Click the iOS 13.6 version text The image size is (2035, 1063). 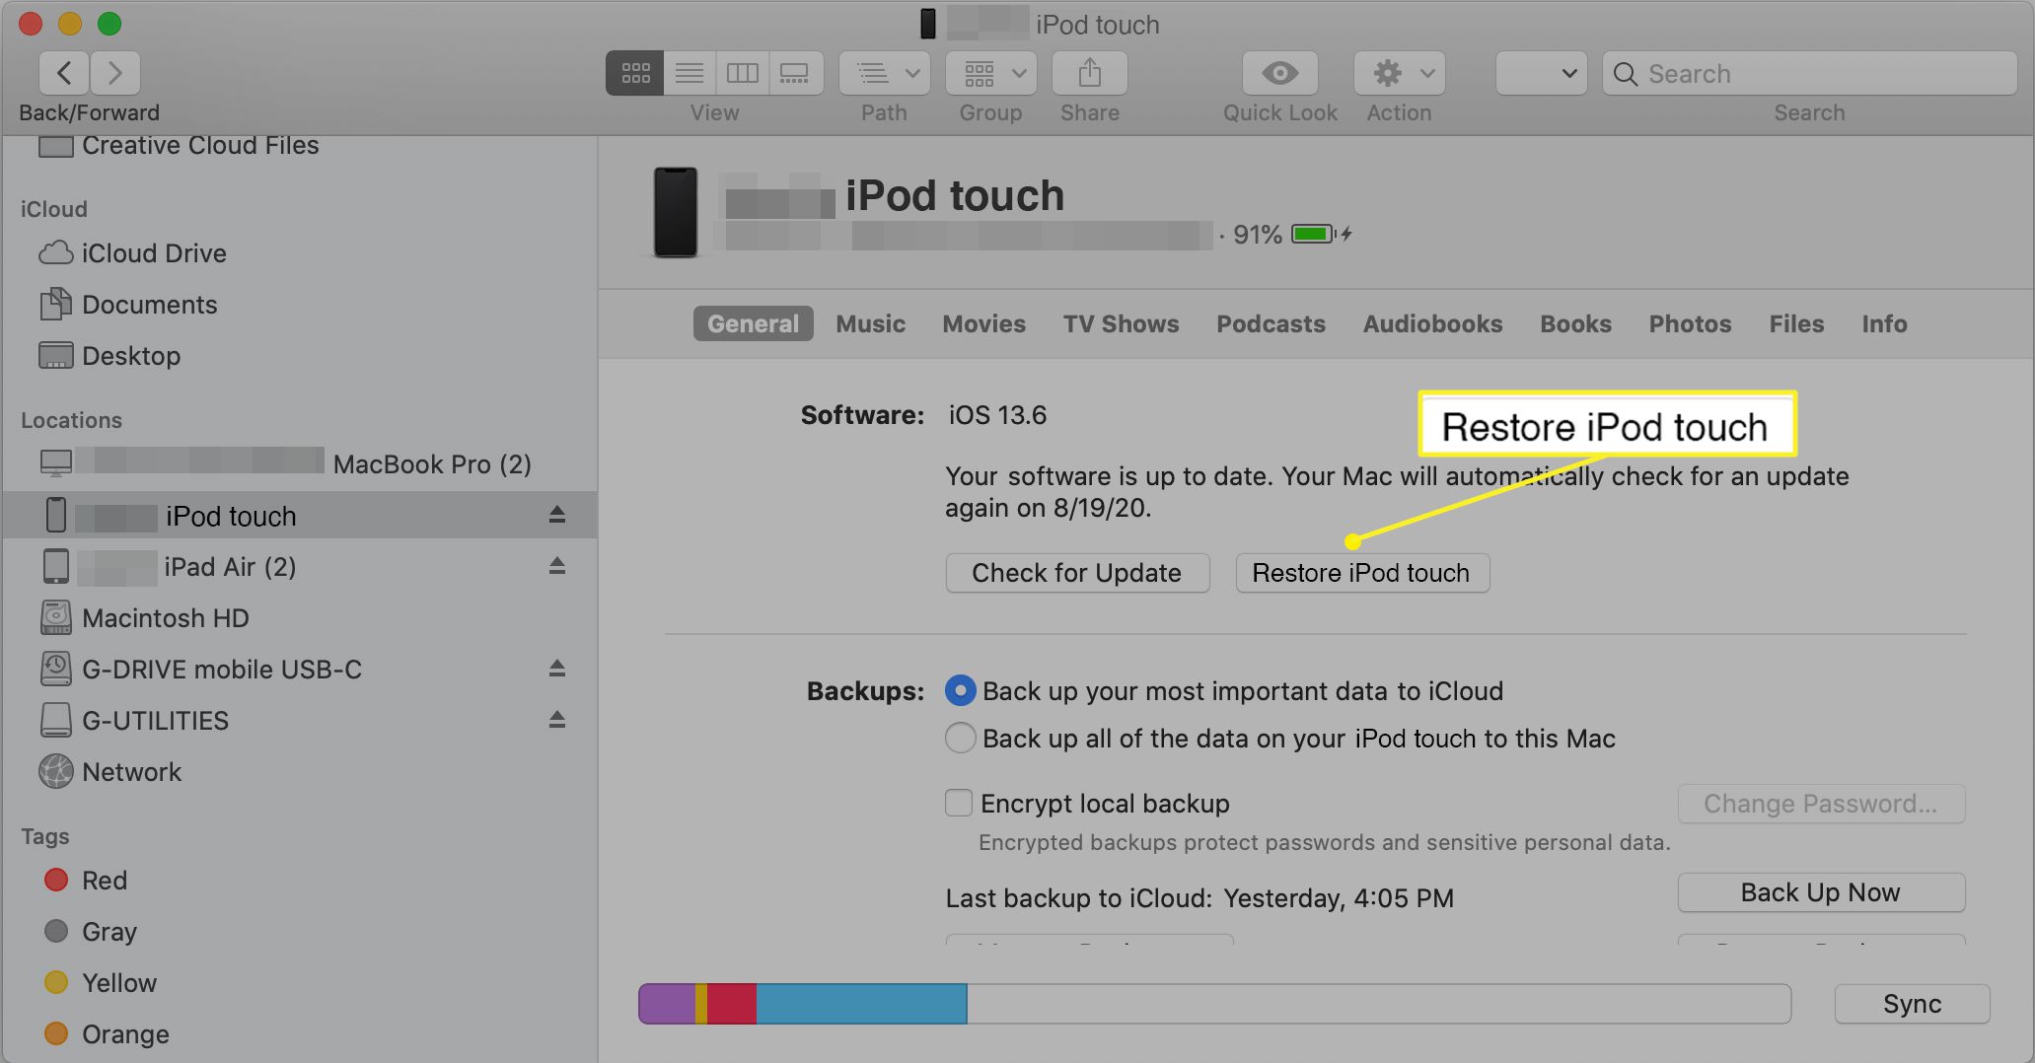997,415
